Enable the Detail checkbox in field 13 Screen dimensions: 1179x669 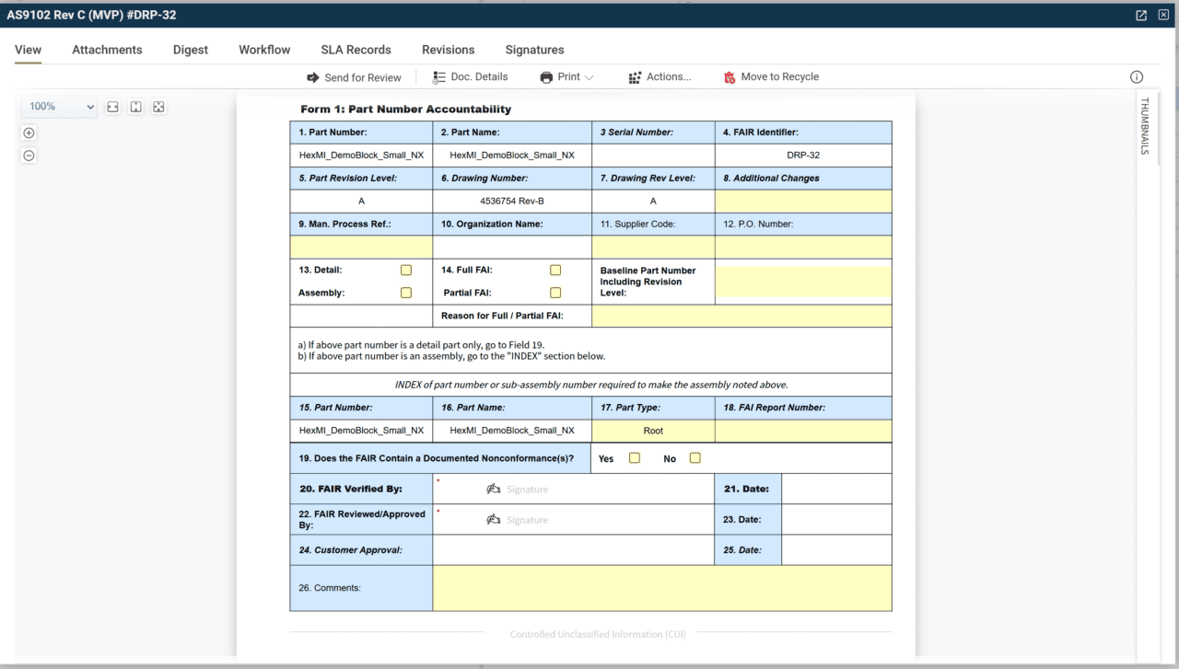(405, 270)
